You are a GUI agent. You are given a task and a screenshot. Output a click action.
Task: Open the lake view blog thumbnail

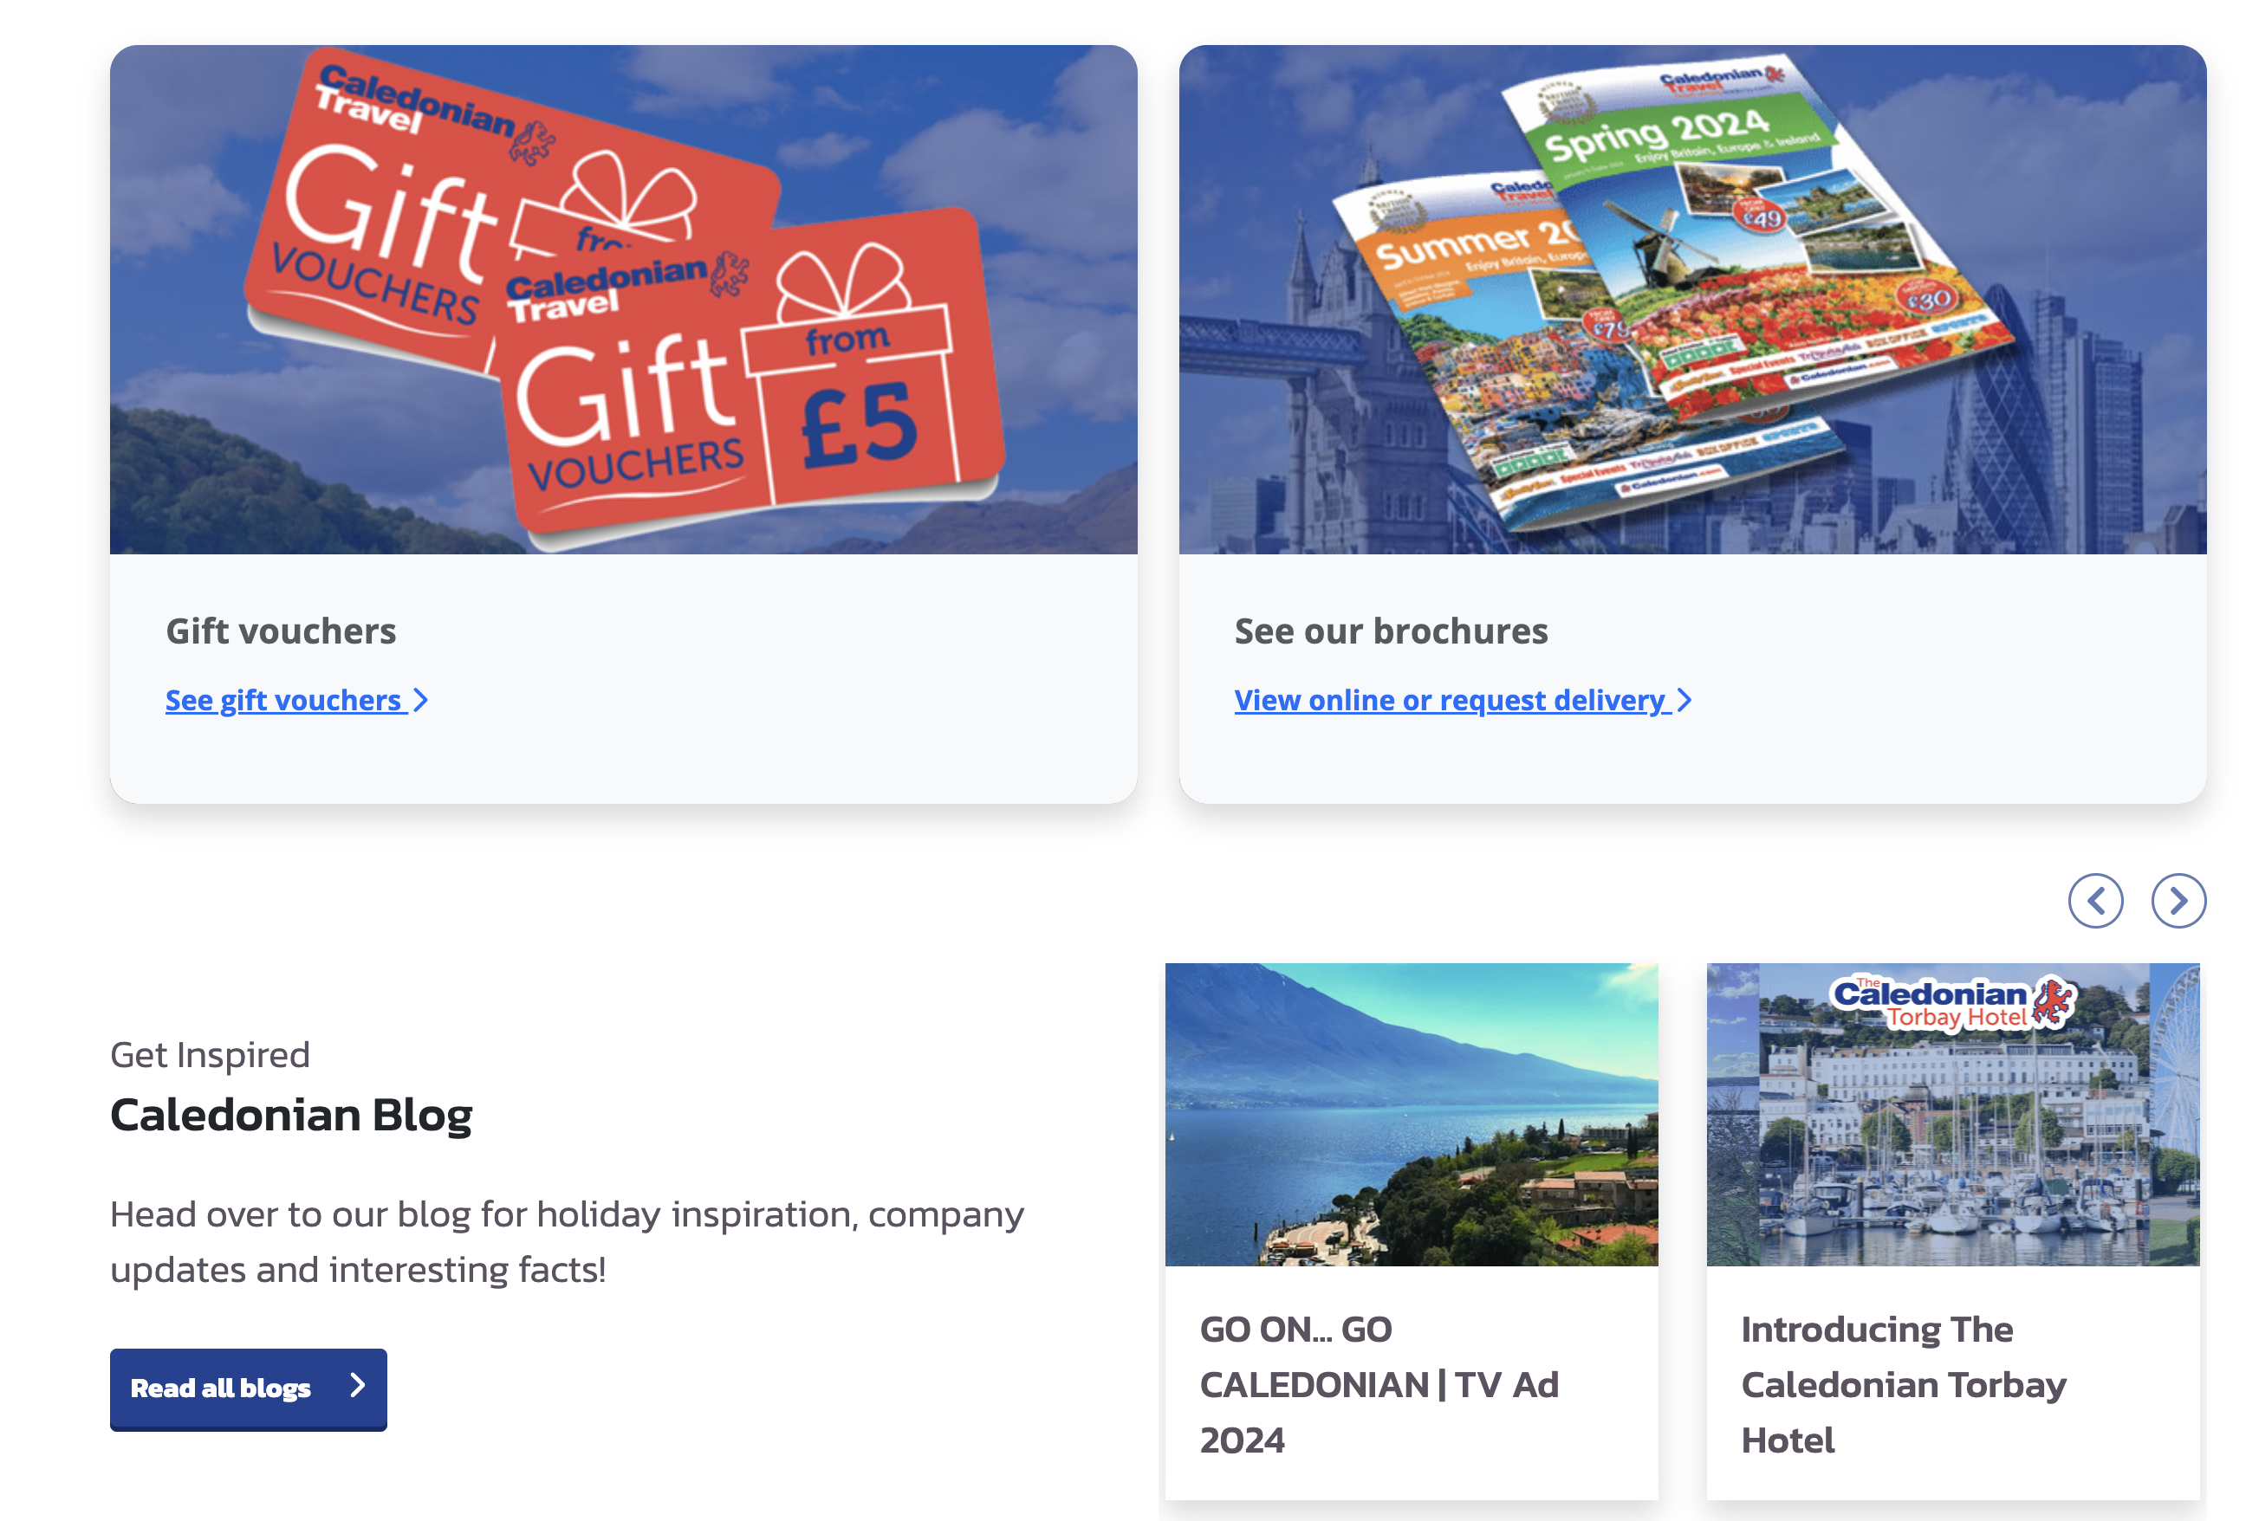coord(1411,1113)
